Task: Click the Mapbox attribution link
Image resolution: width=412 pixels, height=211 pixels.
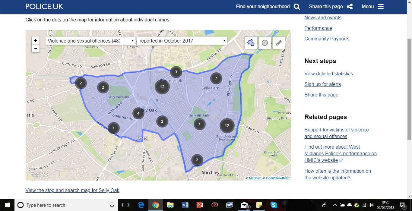Action: tap(255, 178)
